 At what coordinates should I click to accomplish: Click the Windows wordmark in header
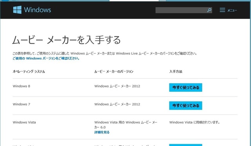[x=38, y=10]
